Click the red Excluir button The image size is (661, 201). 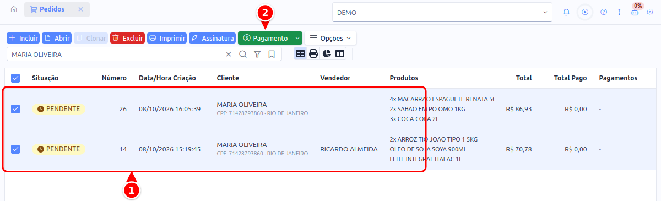pos(127,38)
